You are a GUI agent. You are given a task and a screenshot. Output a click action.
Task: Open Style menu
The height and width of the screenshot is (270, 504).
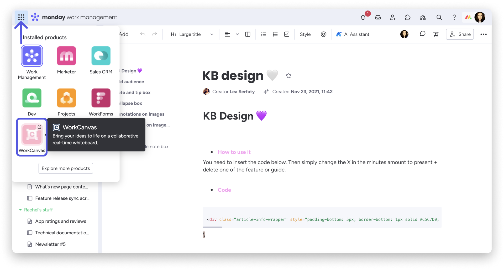pos(305,34)
